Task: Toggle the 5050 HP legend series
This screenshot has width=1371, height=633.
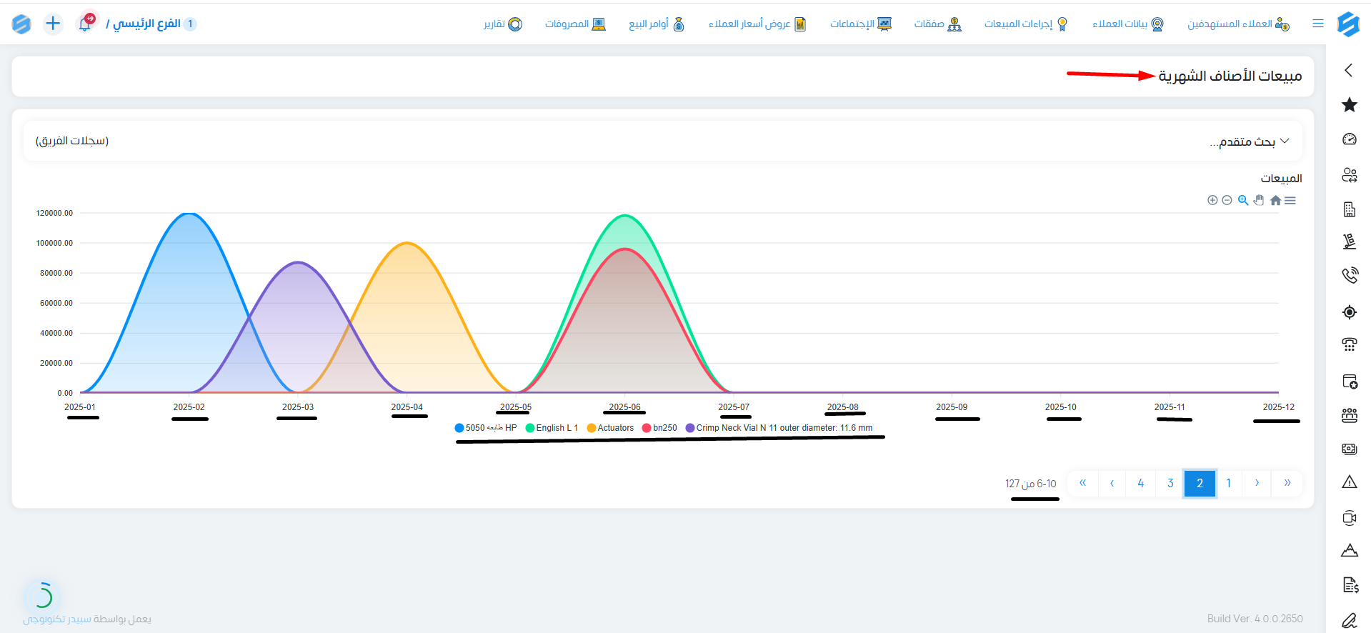Action: [x=486, y=428]
